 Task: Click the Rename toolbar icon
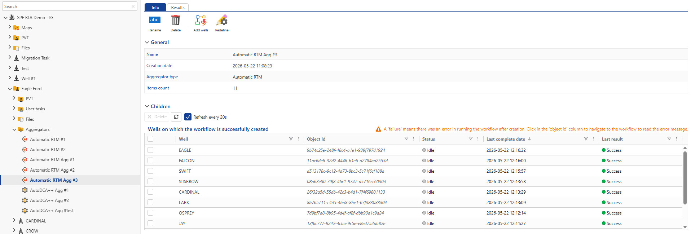(155, 20)
